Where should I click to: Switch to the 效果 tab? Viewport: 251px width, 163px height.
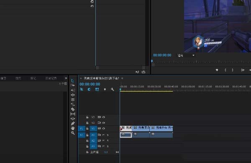tap(18, 78)
